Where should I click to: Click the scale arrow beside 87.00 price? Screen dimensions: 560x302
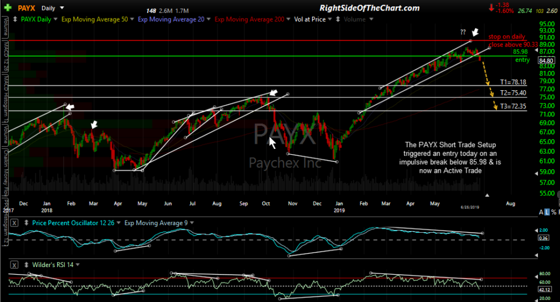[536, 51]
